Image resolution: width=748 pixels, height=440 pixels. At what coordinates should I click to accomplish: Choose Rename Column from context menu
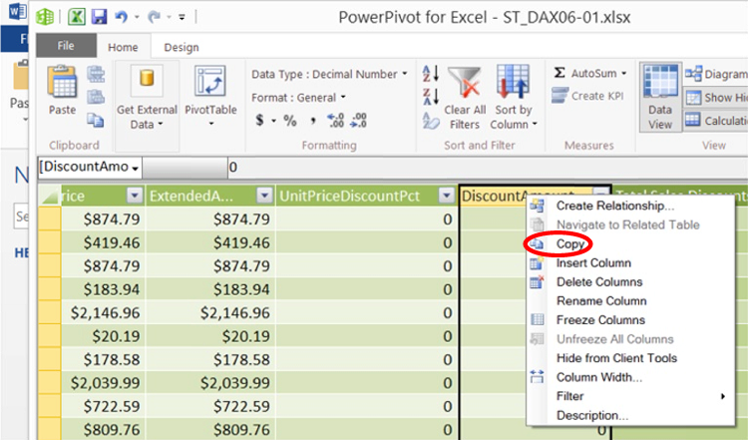pos(601,300)
